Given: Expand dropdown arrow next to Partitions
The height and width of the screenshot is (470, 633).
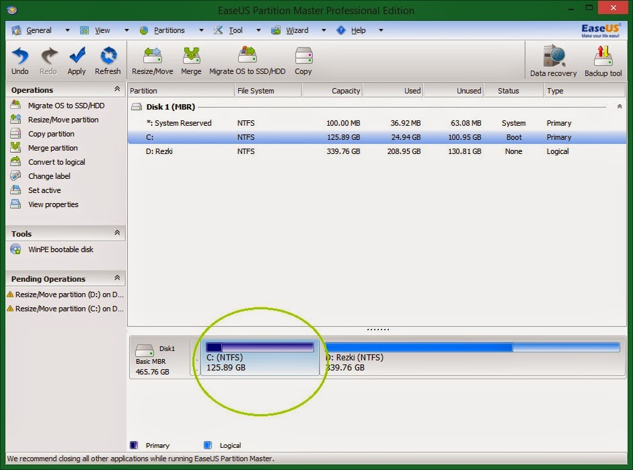Looking at the screenshot, I should click(201, 30).
